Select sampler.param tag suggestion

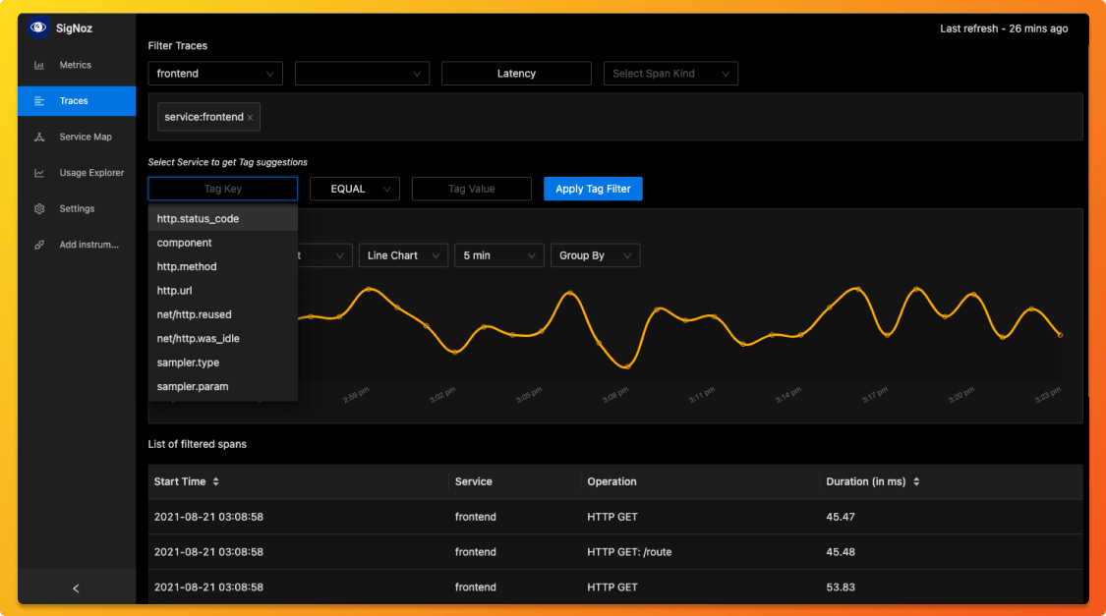pos(223,386)
